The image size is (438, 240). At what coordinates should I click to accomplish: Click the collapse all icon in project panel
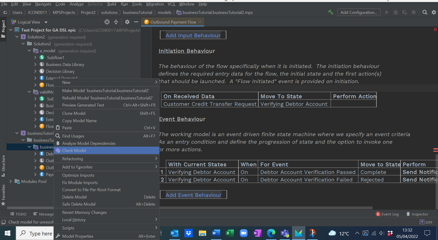pos(116,22)
